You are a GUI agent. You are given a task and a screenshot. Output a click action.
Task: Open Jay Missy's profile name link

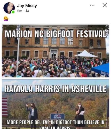point(27,6)
